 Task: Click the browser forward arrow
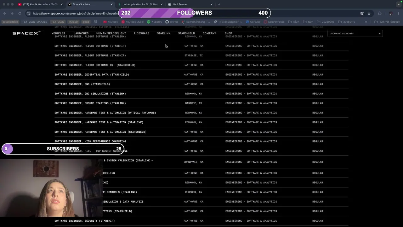(12, 13)
